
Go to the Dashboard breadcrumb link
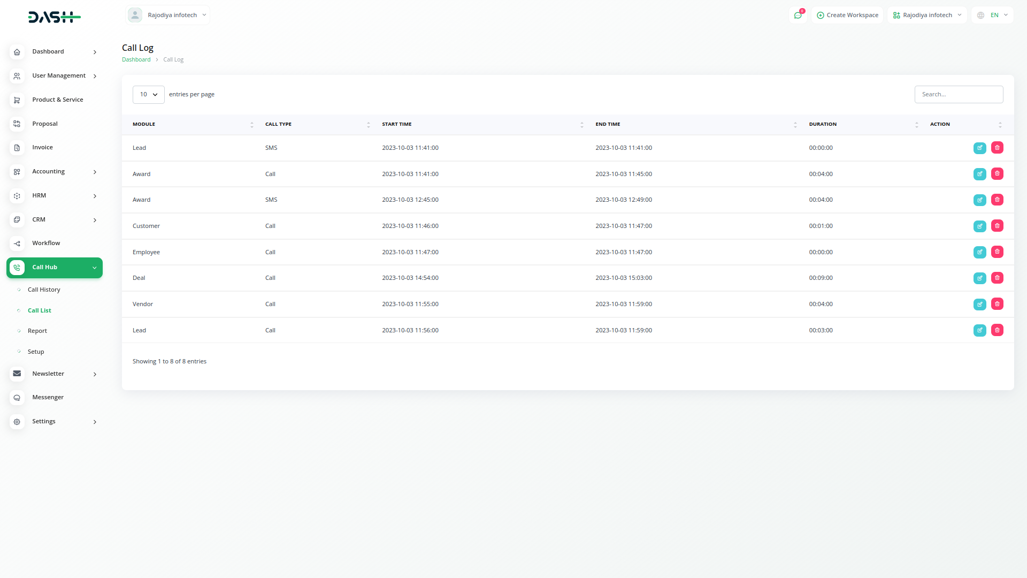(136, 59)
